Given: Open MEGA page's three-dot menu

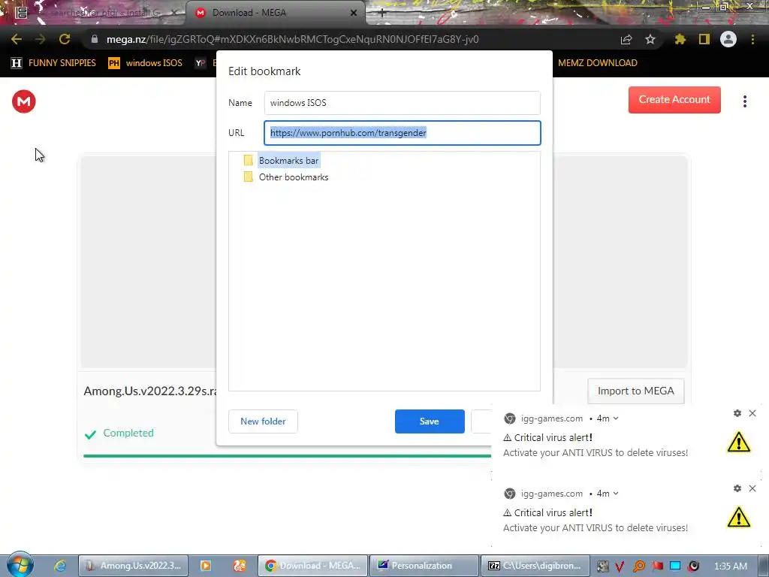Looking at the screenshot, I should coord(744,101).
